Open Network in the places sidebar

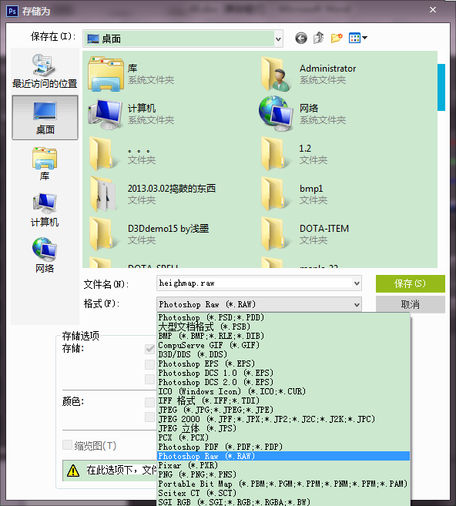(x=45, y=255)
